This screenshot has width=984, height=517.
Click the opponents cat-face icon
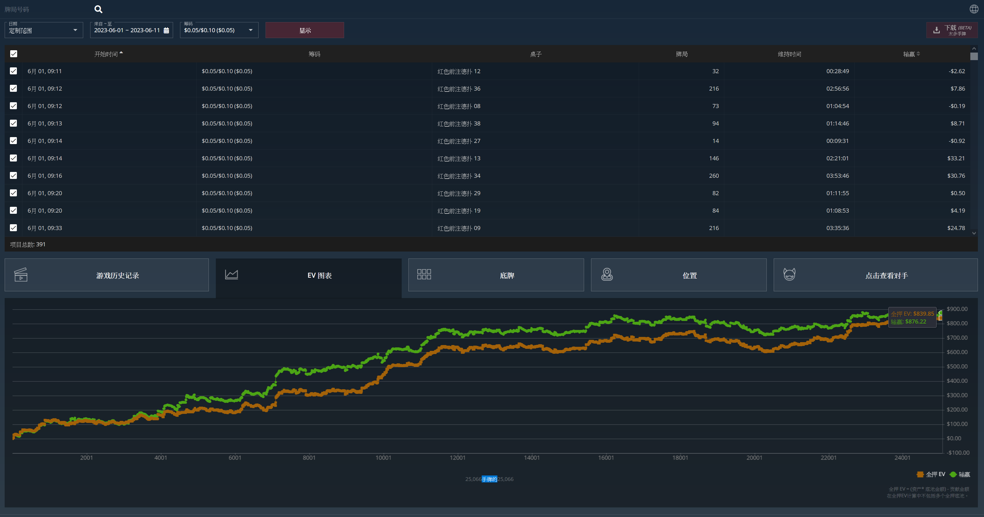coord(789,274)
